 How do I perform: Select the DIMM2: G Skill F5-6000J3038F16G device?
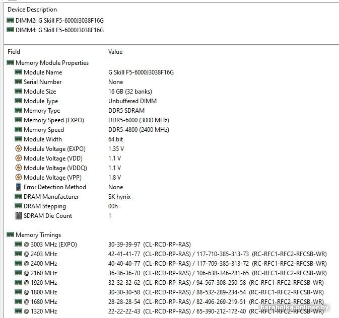pos(59,21)
